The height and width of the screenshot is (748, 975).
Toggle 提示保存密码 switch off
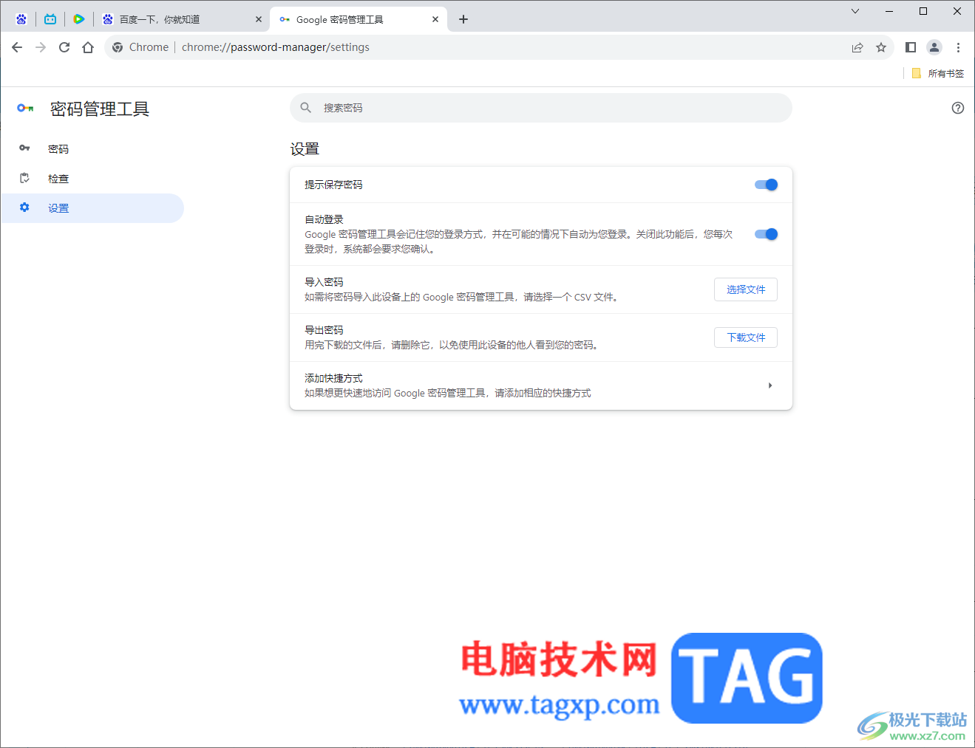[x=766, y=185]
